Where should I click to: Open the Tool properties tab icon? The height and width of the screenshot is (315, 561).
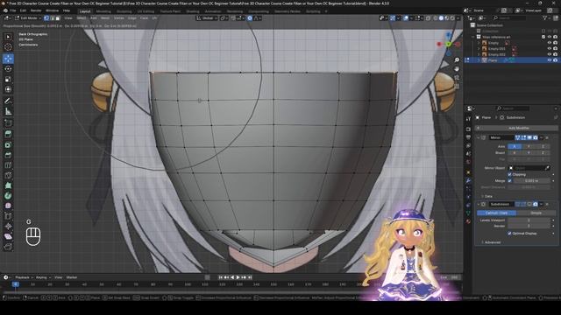[468, 119]
